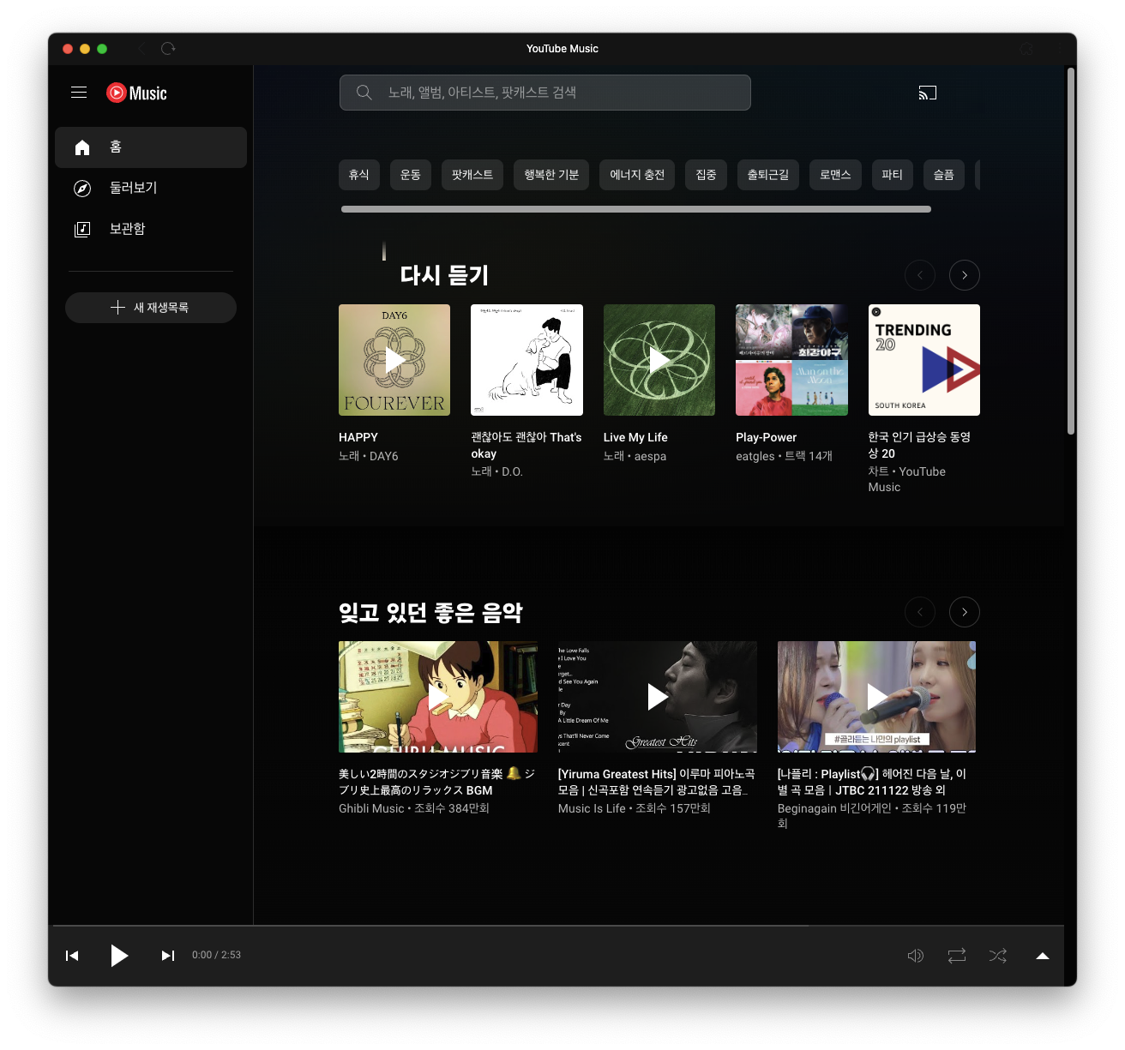The width and height of the screenshot is (1125, 1050).
Task: Select the 행복한 기분 chip
Action: click(551, 175)
